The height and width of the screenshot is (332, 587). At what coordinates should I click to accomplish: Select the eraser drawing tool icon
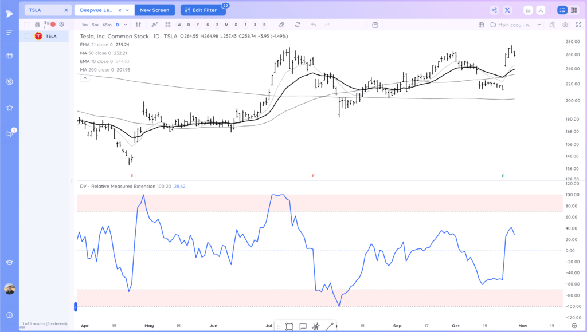(281, 25)
